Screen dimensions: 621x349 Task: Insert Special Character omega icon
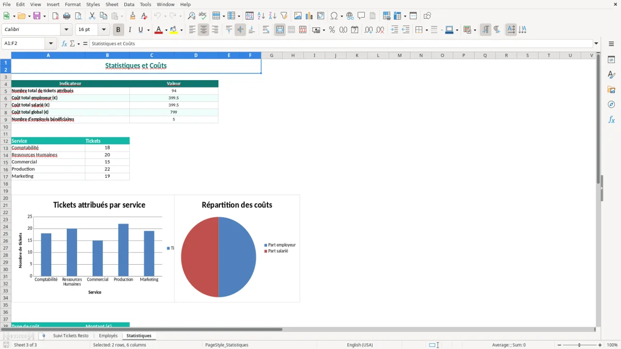(x=334, y=16)
